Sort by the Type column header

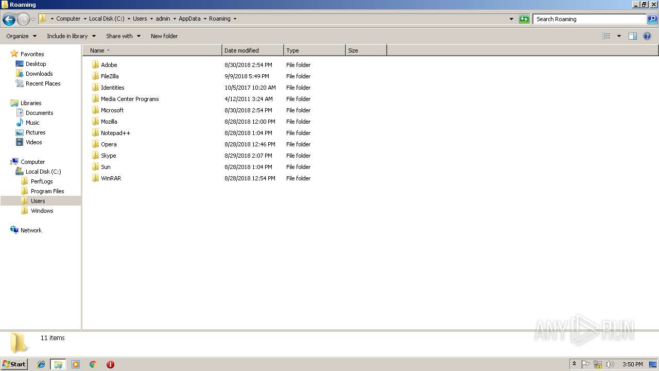coord(315,50)
